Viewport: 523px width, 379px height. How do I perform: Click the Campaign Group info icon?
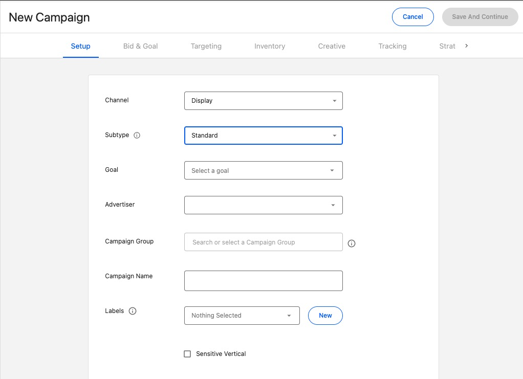(352, 243)
